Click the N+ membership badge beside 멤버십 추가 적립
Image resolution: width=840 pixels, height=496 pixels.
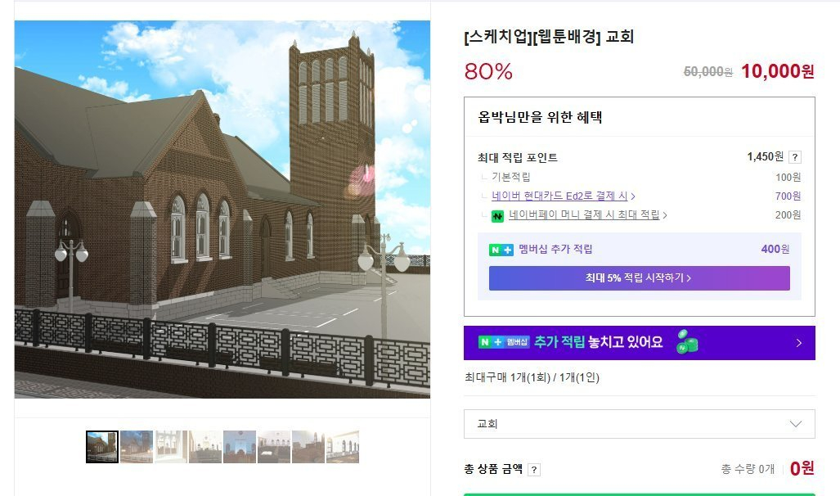click(x=501, y=250)
